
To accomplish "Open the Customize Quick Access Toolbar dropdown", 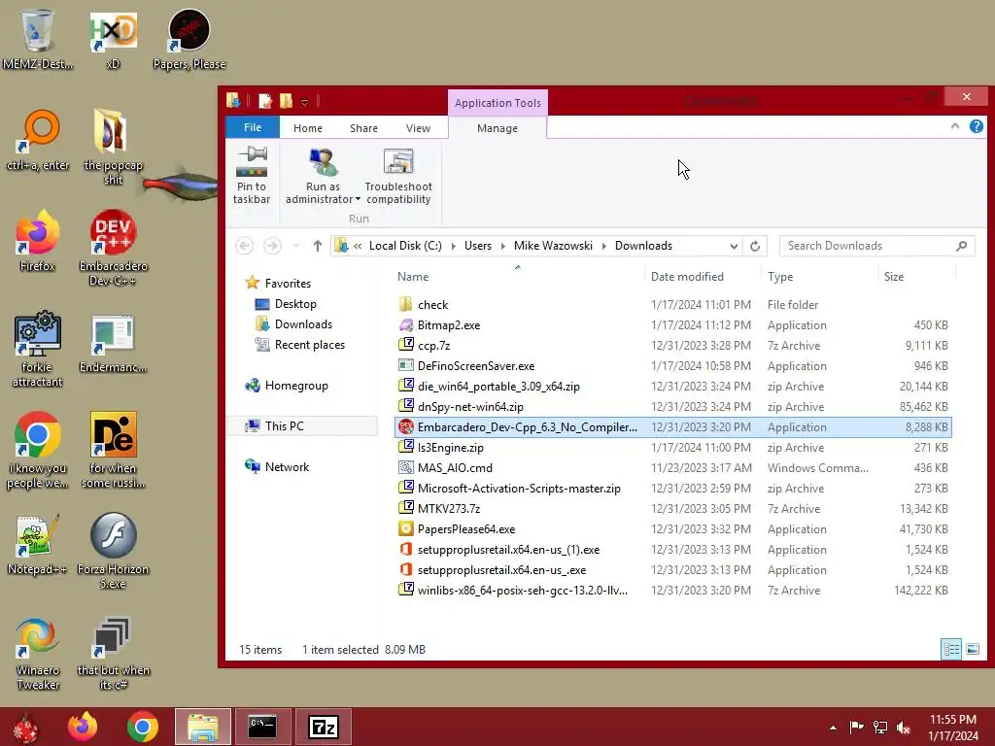I will tap(304, 101).
